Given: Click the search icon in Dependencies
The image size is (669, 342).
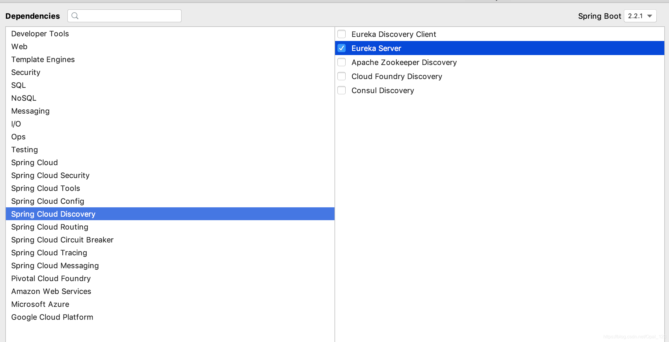Looking at the screenshot, I should pos(75,16).
